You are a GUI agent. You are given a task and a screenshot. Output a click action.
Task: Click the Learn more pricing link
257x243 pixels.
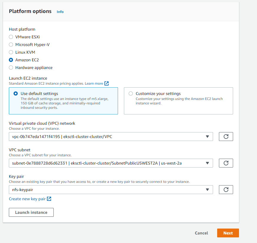[94, 83]
